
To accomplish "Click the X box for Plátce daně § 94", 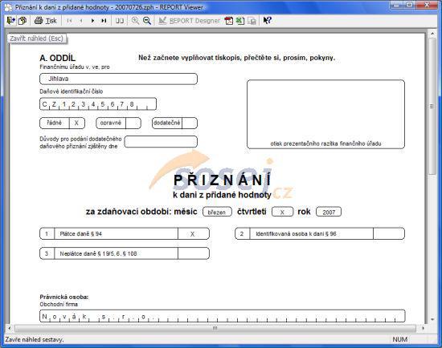I will [x=194, y=234].
